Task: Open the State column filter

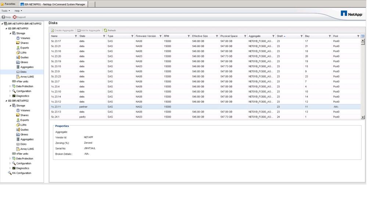Action: point(104,36)
